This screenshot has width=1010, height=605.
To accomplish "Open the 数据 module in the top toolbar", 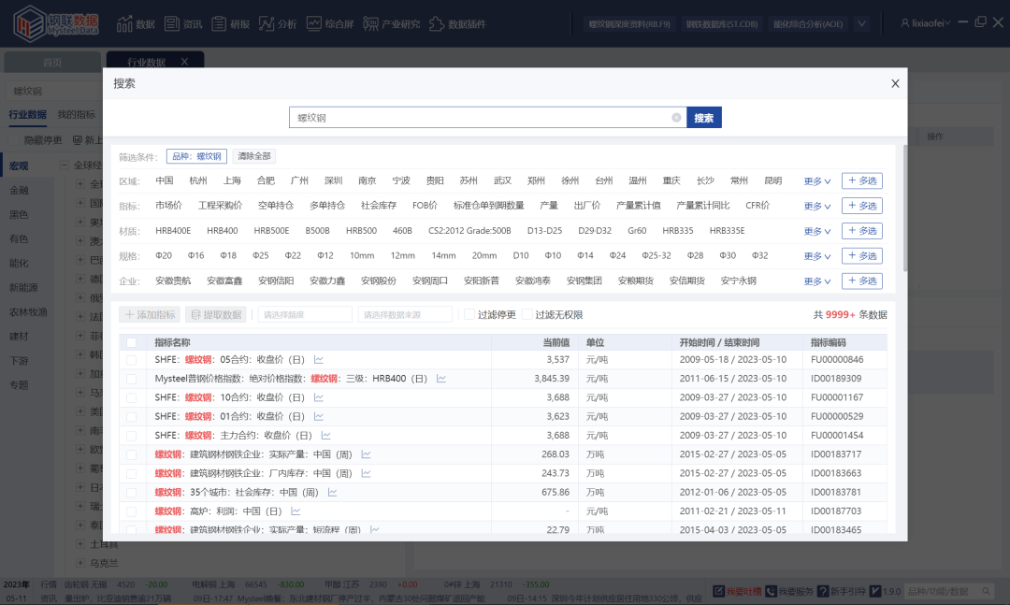I will pos(136,23).
